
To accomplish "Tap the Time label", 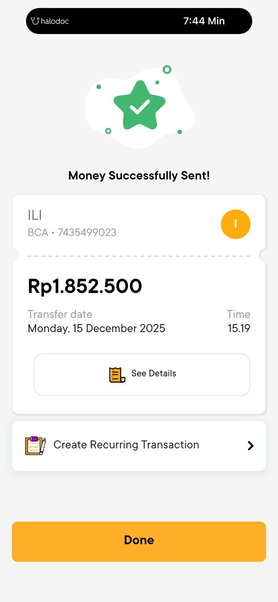I will (238, 314).
